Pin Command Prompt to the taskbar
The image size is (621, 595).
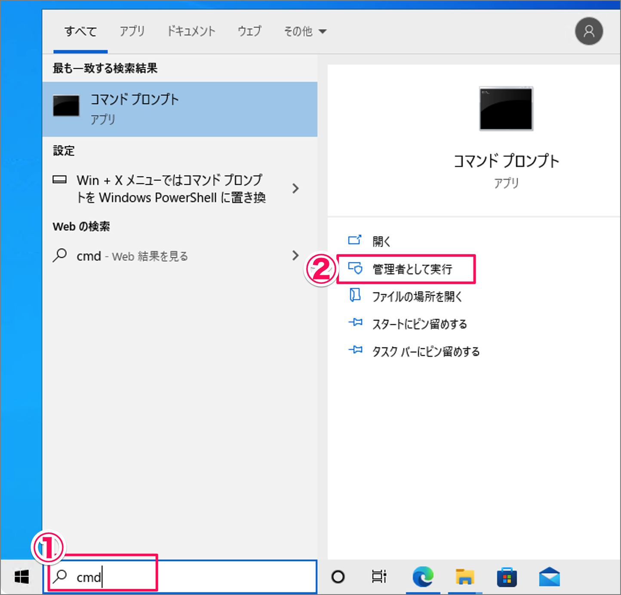[x=425, y=351]
